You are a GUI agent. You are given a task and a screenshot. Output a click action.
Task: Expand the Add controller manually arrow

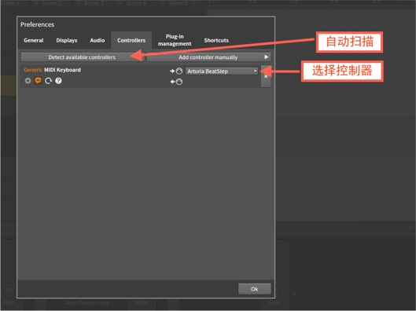coord(266,57)
